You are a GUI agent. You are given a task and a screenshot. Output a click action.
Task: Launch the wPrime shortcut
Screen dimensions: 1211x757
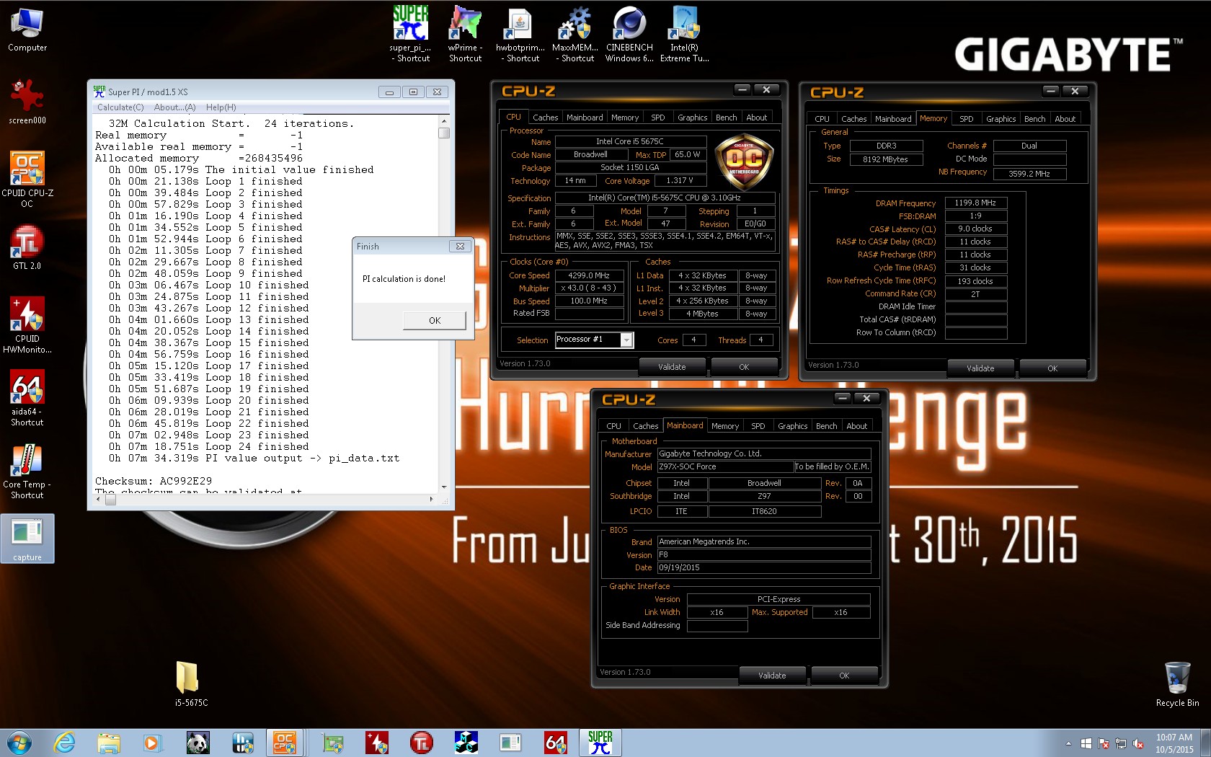[466, 34]
